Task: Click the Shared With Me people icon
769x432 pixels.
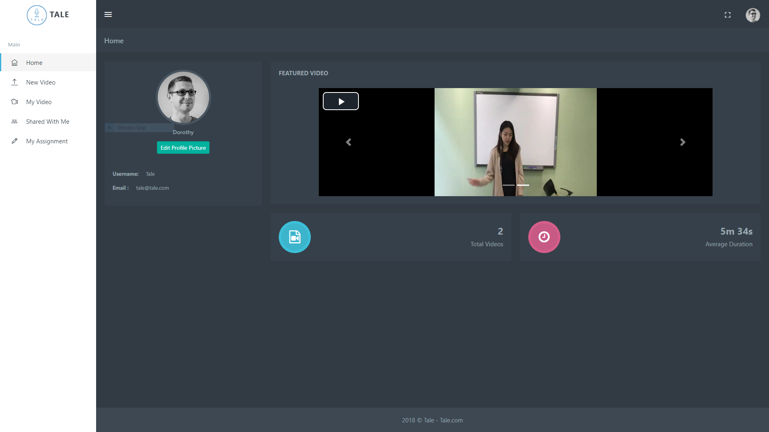Action: pos(14,121)
